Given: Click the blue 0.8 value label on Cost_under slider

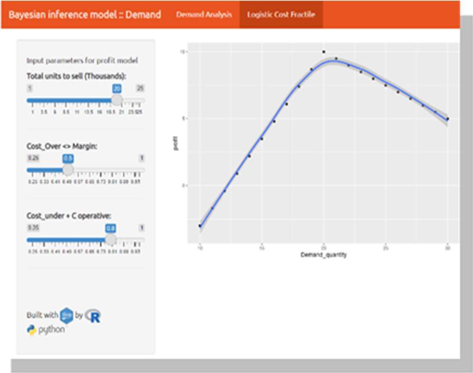Looking at the screenshot, I should pos(111,228).
